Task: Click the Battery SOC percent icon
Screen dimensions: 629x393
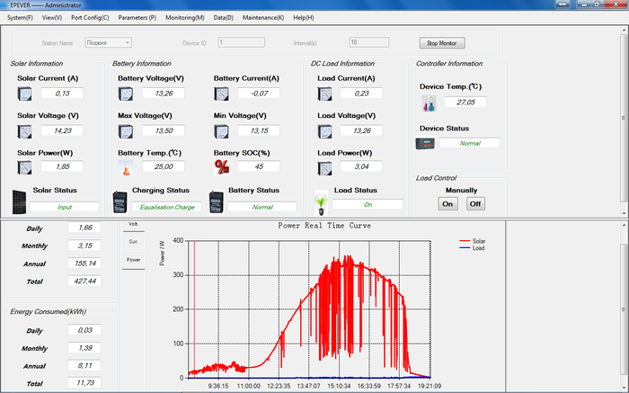Action: (221, 165)
